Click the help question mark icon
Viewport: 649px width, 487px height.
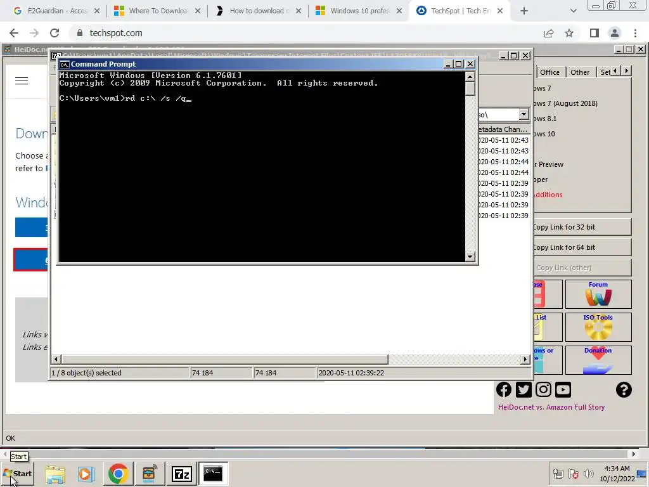624,390
